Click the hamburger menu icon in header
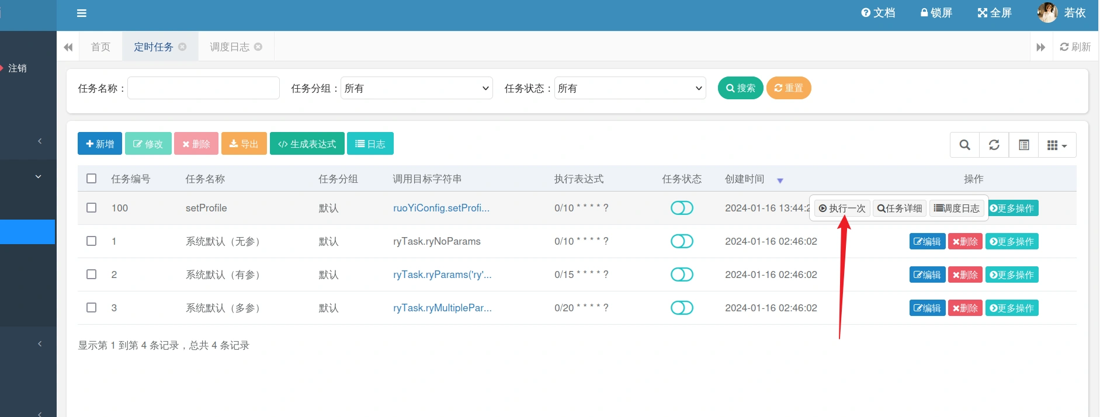 pyautogui.click(x=82, y=13)
